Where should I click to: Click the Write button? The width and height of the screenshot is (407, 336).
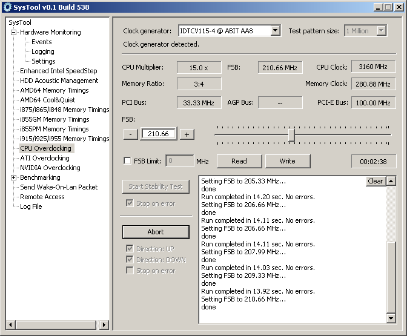287,161
